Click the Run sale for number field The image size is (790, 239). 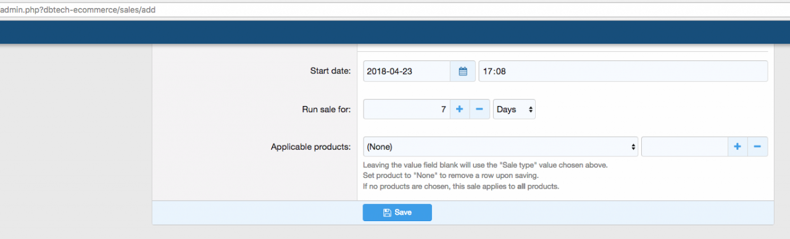coord(407,109)
